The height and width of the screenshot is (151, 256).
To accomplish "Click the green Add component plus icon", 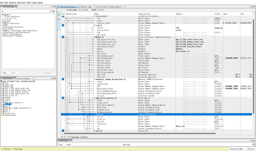I will pos(59,13).
